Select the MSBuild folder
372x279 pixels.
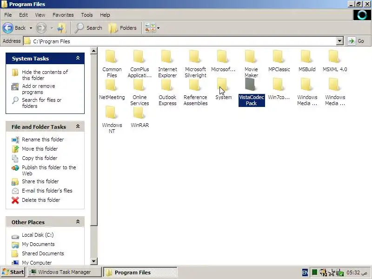(x=307, y=61)
